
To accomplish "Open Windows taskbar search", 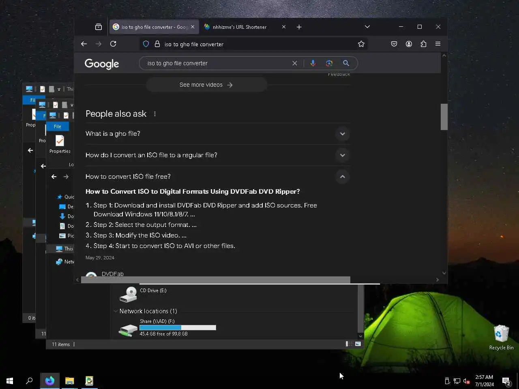I will (29, 381).
